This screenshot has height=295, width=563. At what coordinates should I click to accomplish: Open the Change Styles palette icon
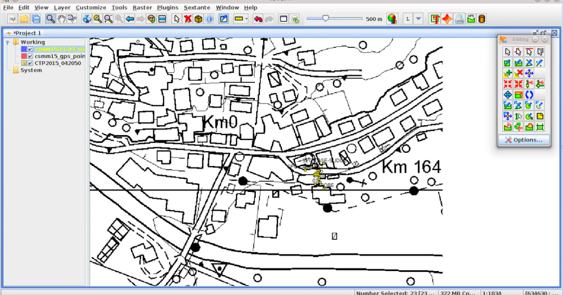152,19
